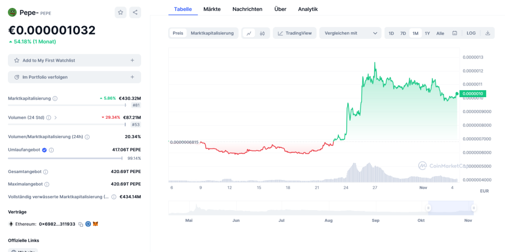Select the Marktkapitalisierung chart toggle
The height and width of the screenshot is (252, 505).
point(212,33)
